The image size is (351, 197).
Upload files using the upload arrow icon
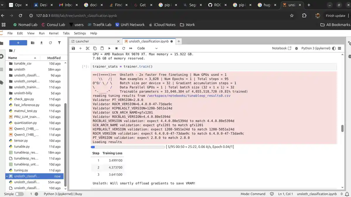point(42,43)
